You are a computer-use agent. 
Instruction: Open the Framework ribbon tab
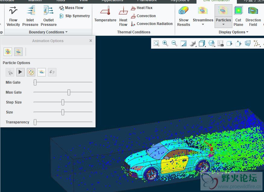147,1
